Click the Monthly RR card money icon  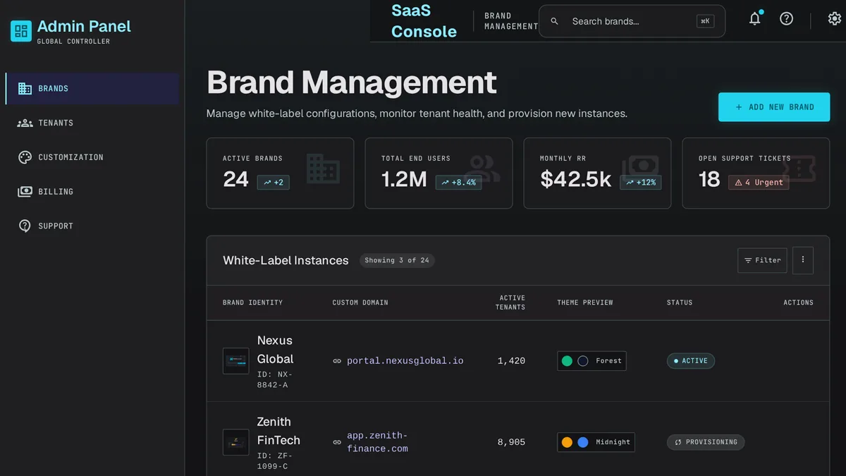(x=641, y=169)
